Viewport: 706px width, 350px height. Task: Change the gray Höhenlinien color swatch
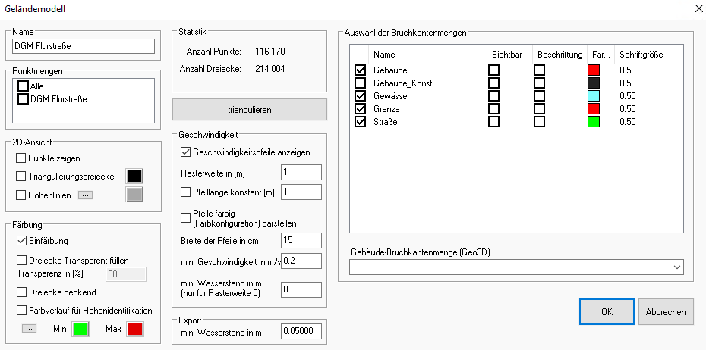[x=134, y=195]
